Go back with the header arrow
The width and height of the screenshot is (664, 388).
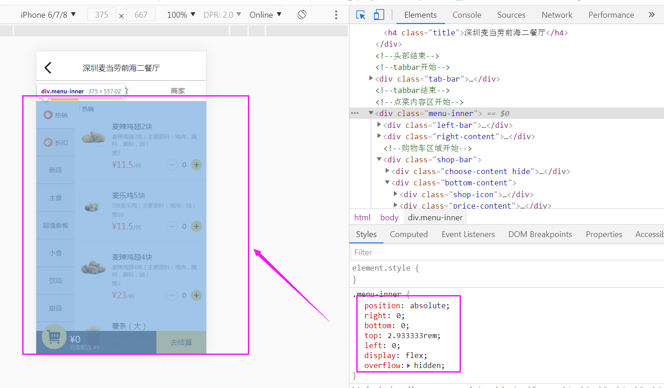coord(48,68)
